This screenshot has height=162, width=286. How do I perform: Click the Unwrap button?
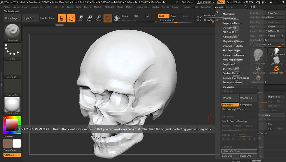230,98
